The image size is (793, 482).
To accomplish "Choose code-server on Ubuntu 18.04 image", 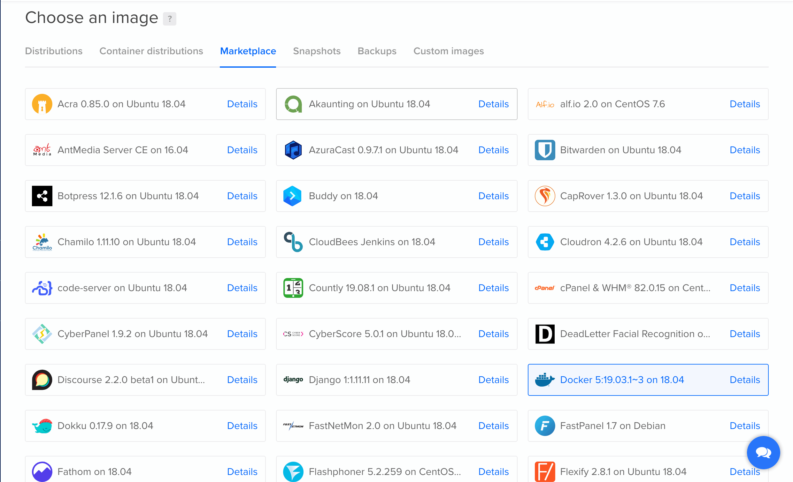I will coord(122,288).
